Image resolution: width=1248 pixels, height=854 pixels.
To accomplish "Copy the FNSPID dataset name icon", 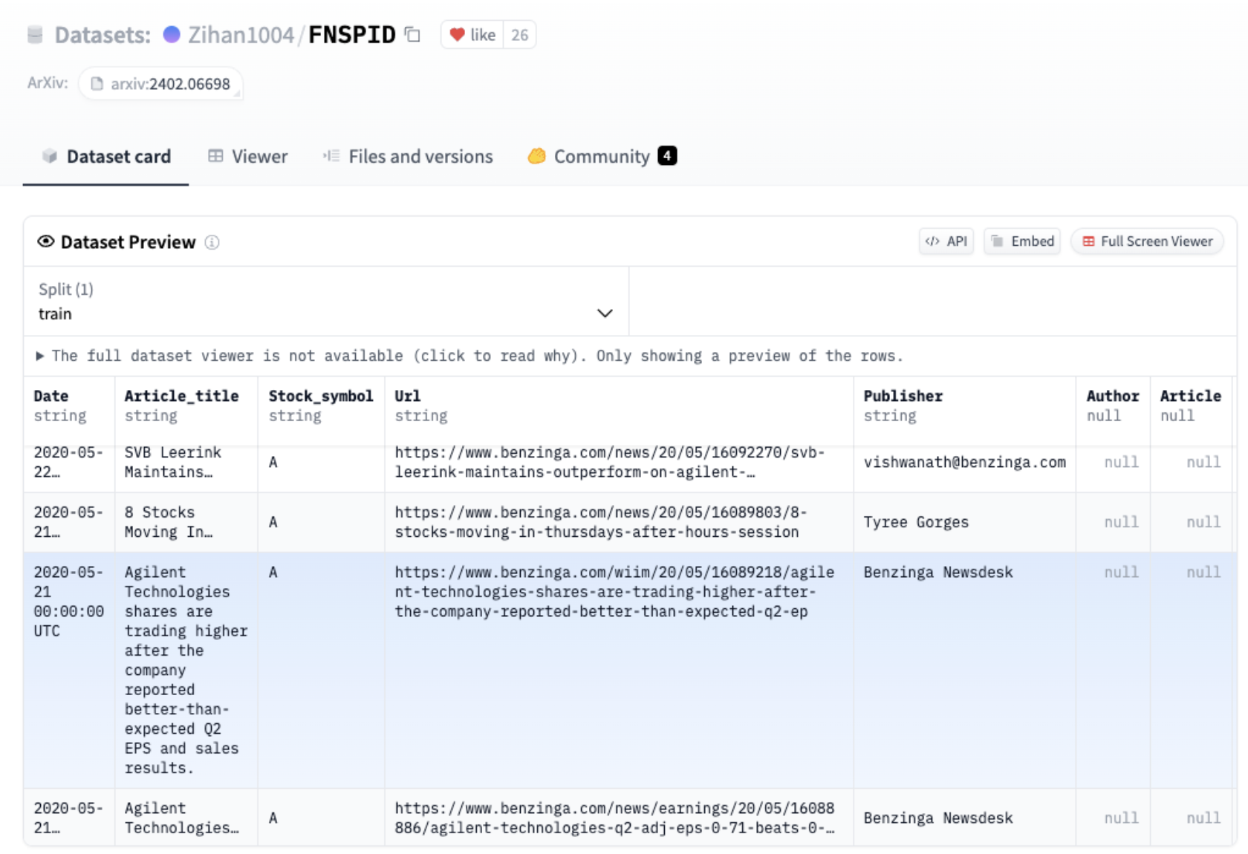I will (x=412, y=35).
